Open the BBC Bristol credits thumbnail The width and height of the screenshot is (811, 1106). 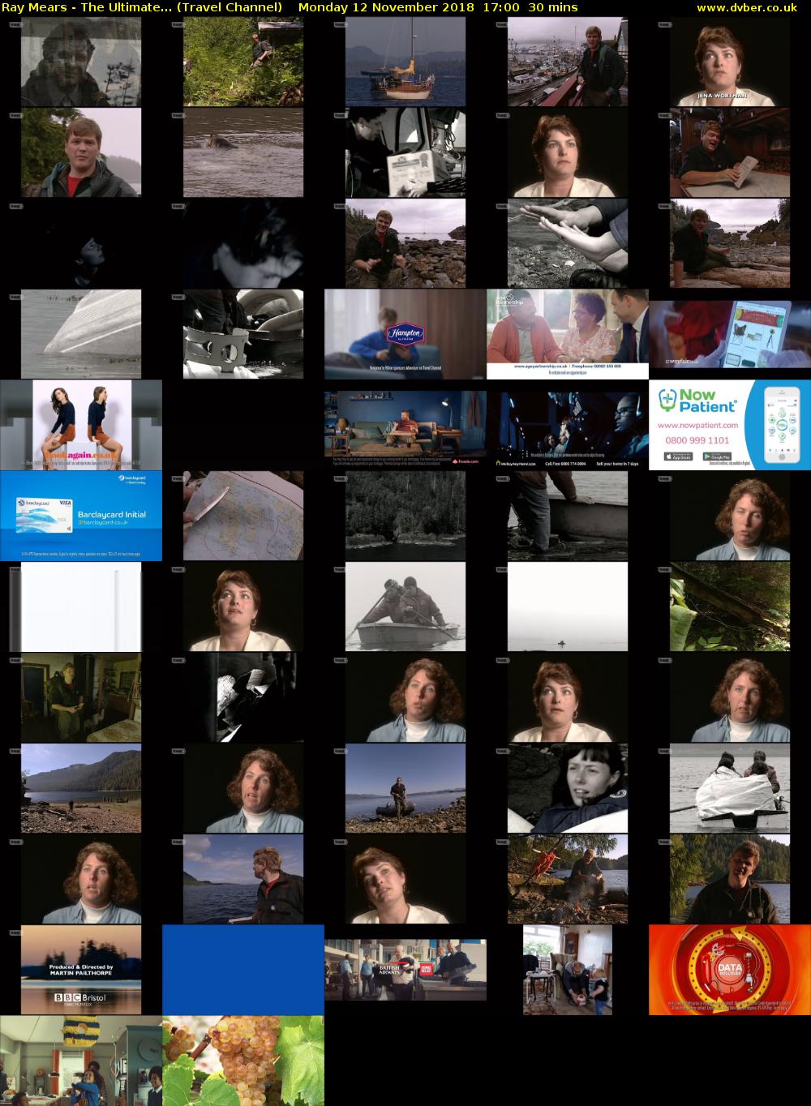coord(81,970)
